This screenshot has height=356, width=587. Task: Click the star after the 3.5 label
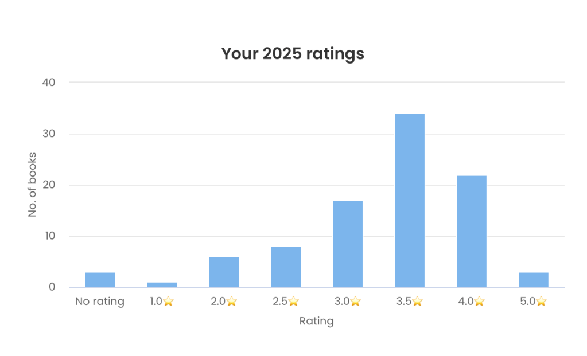(417, 302)
